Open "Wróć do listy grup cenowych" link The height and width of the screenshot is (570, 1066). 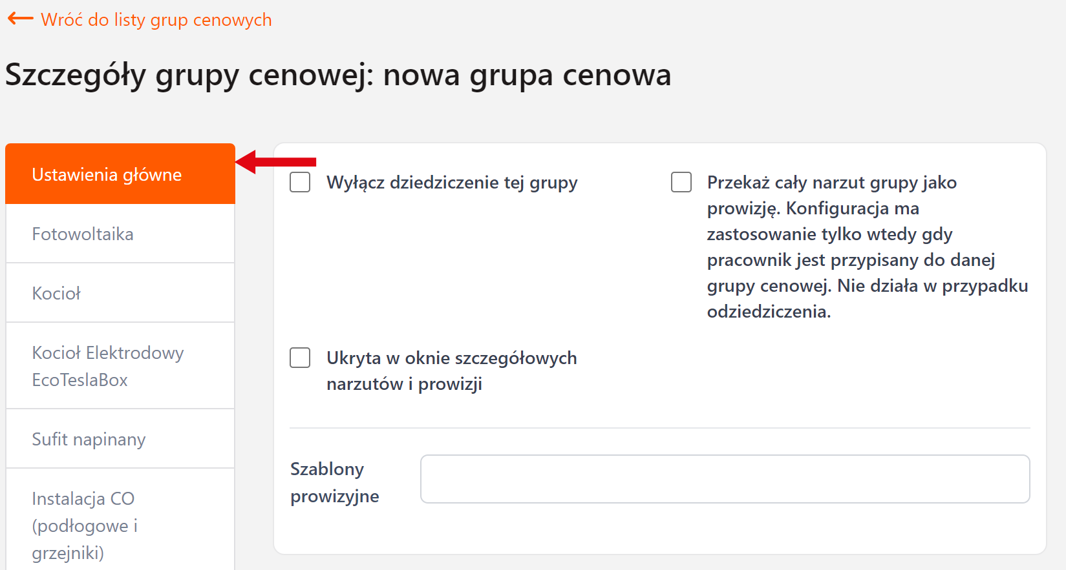tap(155, 19)
